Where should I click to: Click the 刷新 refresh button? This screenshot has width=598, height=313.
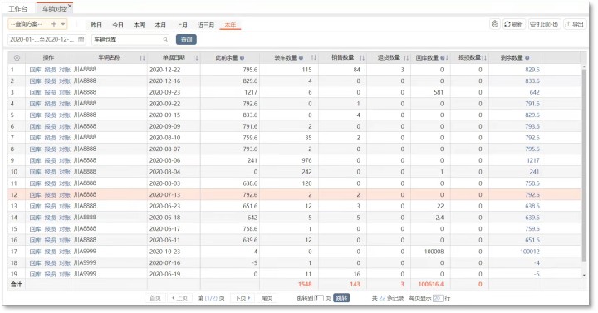click(x=514, y=24)
